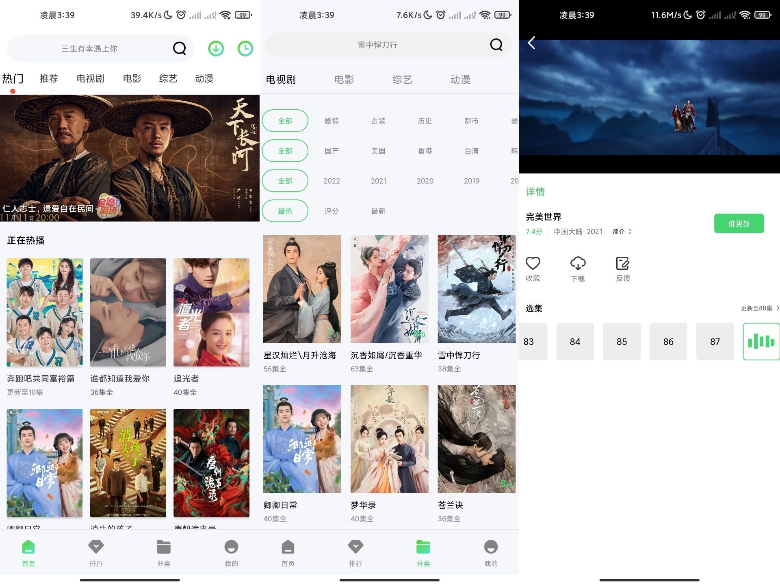Select 动漫 tab on the category screen
780x585 pixels.
[460, 80]
